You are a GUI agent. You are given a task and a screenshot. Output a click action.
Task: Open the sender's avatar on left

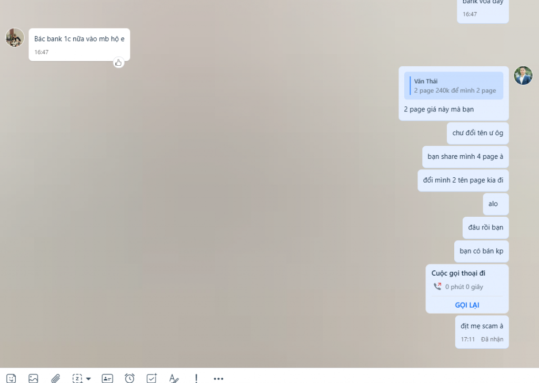point(15,37)
